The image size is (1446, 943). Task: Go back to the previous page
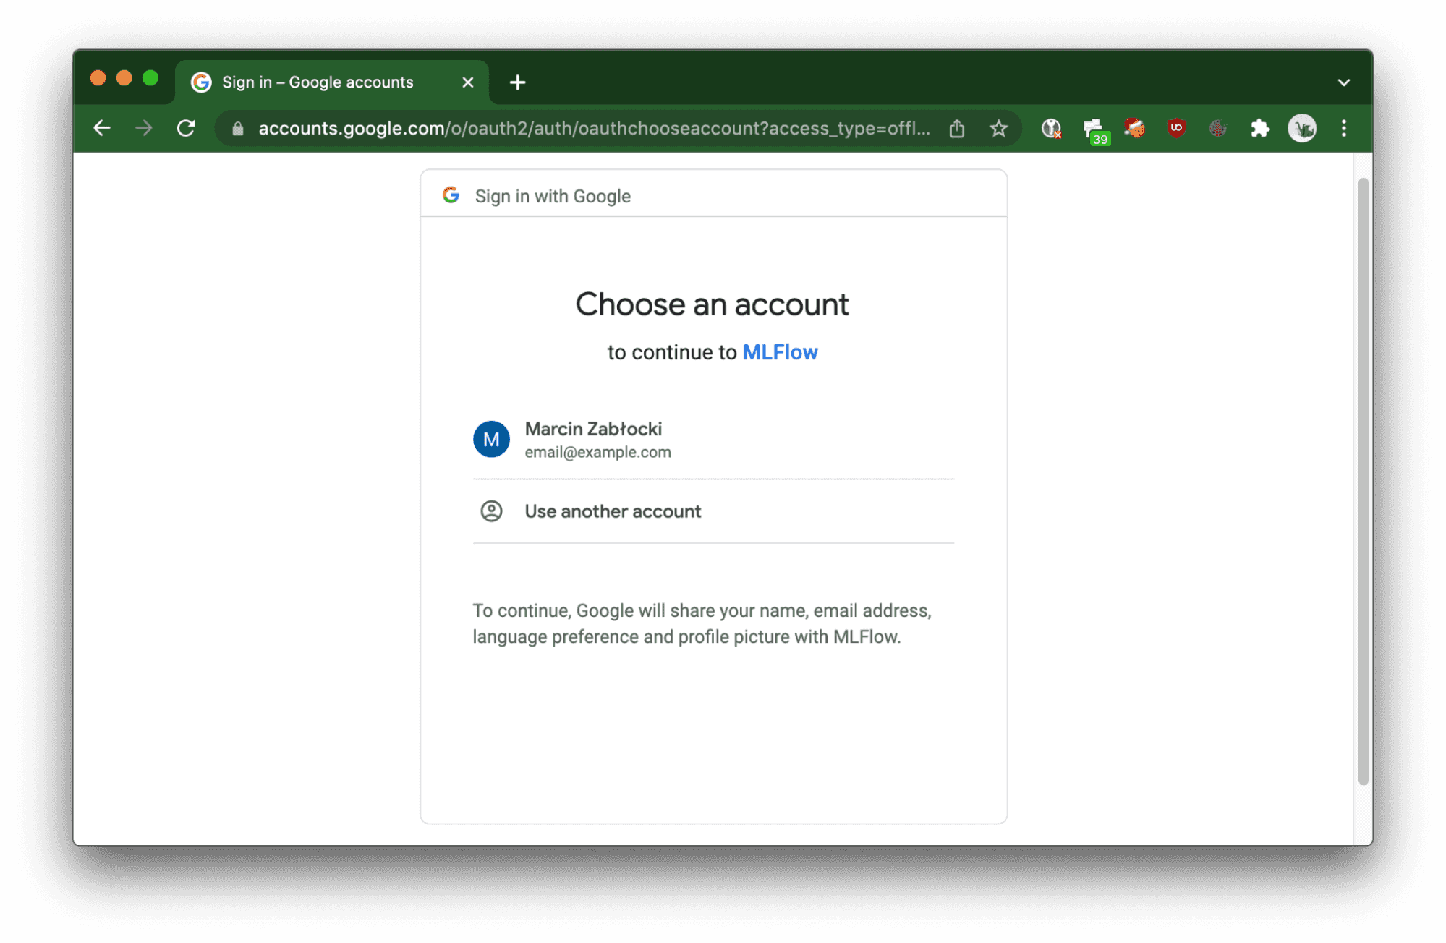click(x=102, y=128)
